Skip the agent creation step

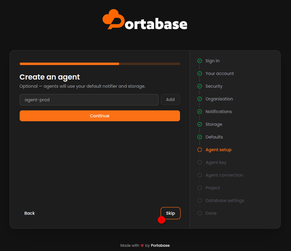pyautogui.click(x=170, y=213)
